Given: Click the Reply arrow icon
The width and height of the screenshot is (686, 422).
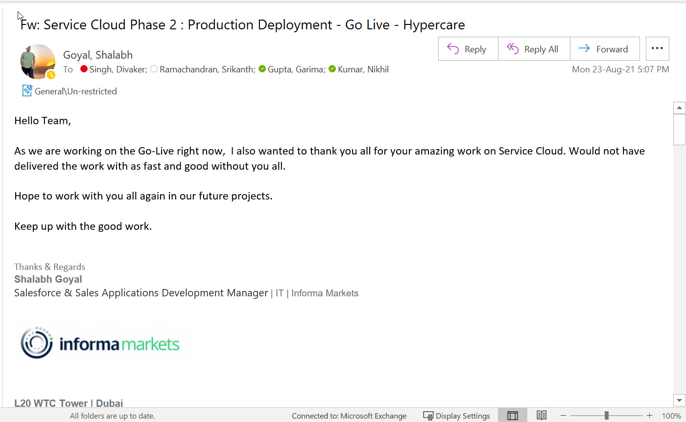Looking at the screenshot, I should point(453,49).
